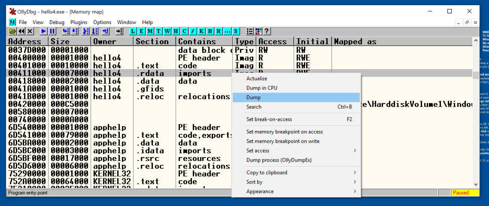Open the Executable modules (E) button
Image resolution: width=489 pixels, height=206 pixels.
[141, 31]
